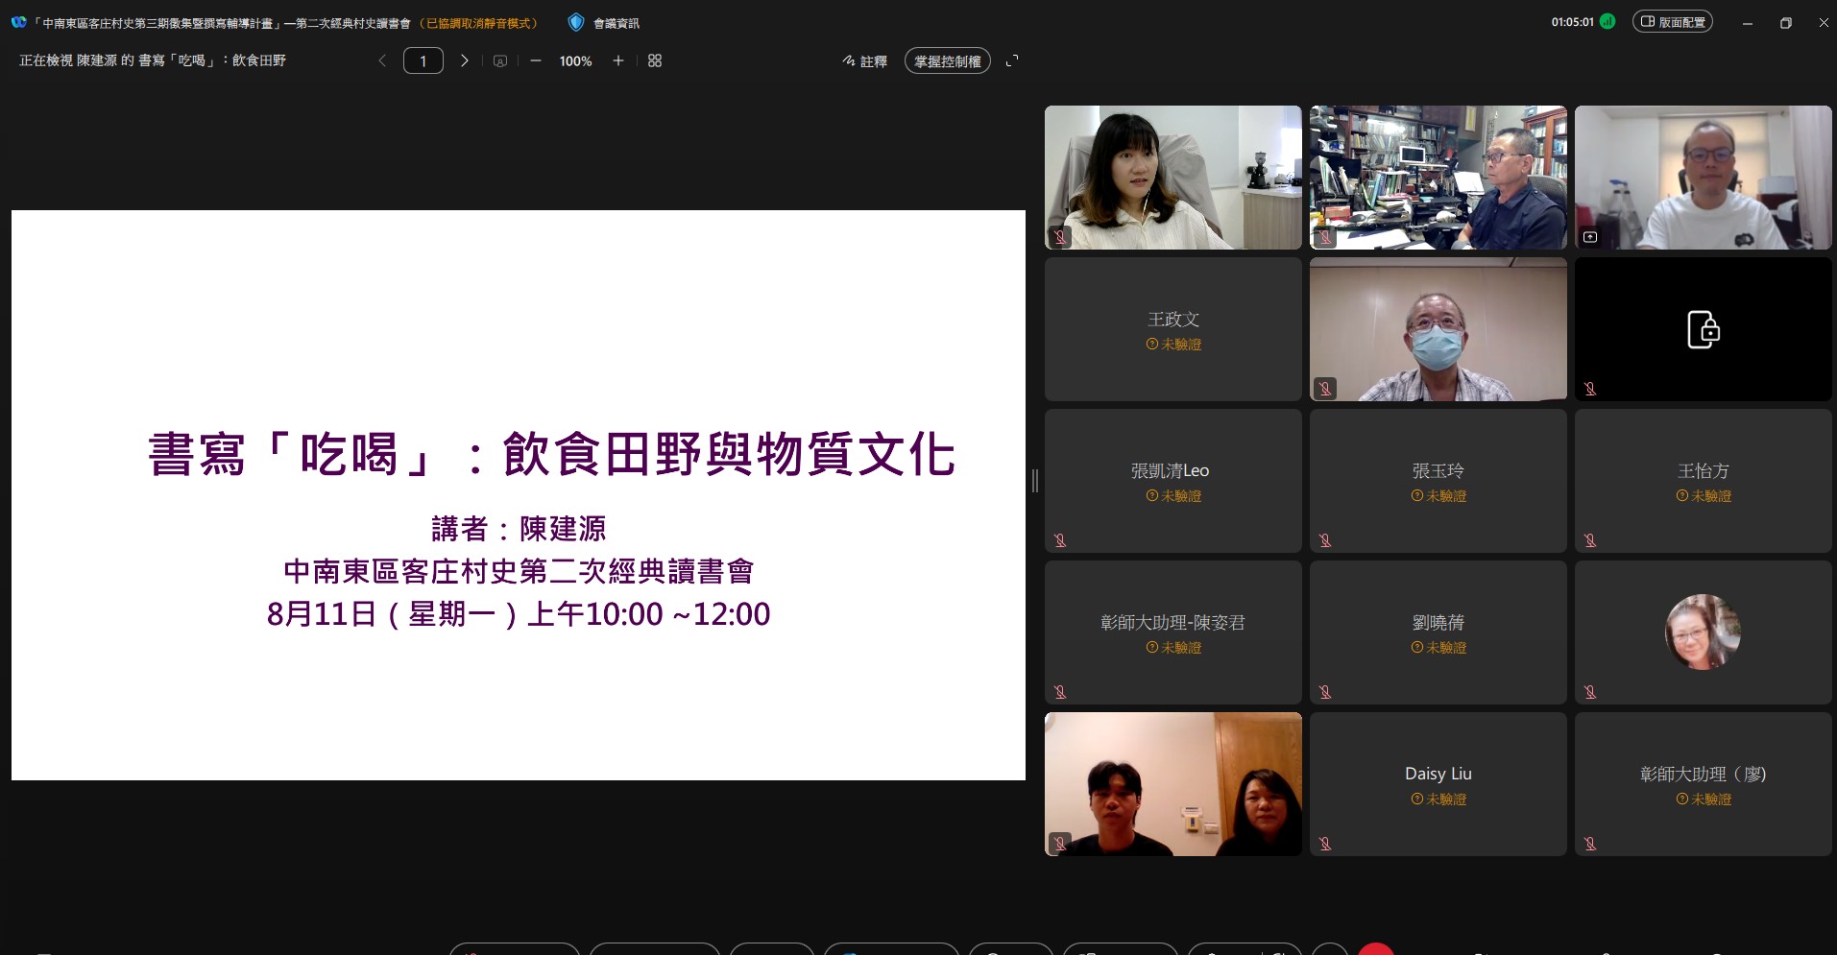Go to the previous slide page

point(381,60)
